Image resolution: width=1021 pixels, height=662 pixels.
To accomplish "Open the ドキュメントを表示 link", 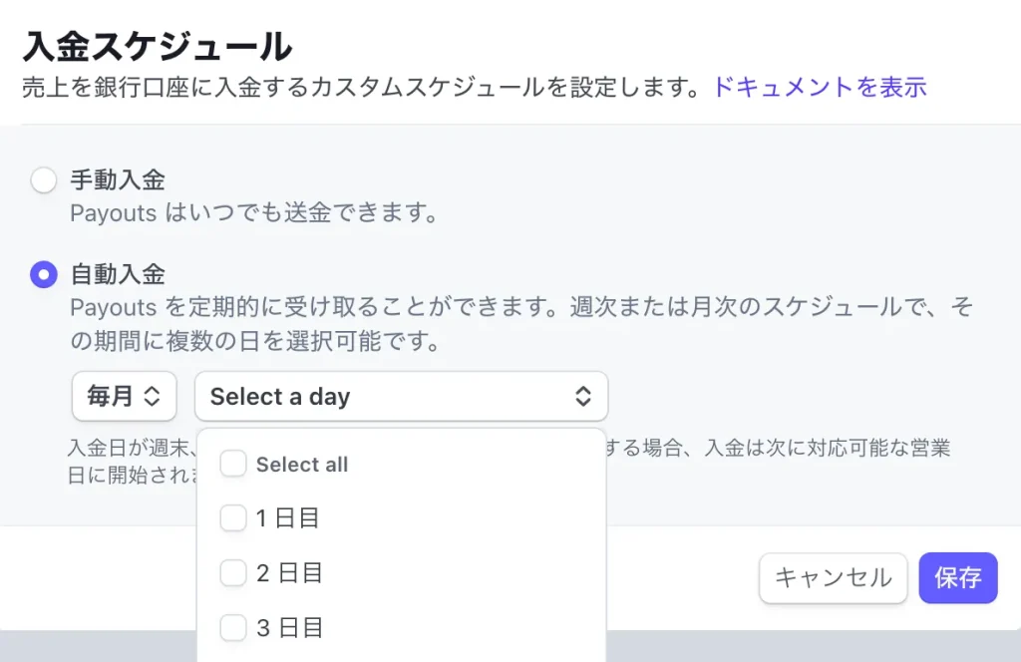I will pos(820,87).
